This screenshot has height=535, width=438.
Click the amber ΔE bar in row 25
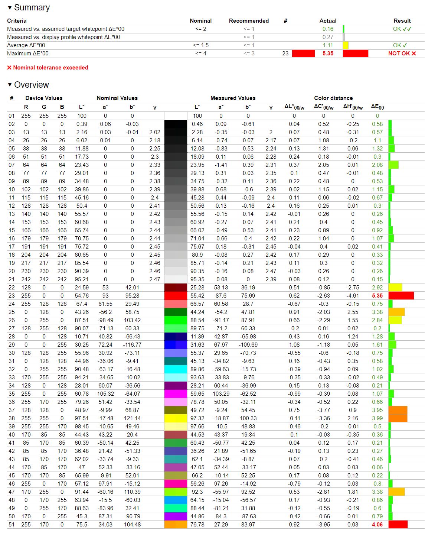tap(396, 312)
